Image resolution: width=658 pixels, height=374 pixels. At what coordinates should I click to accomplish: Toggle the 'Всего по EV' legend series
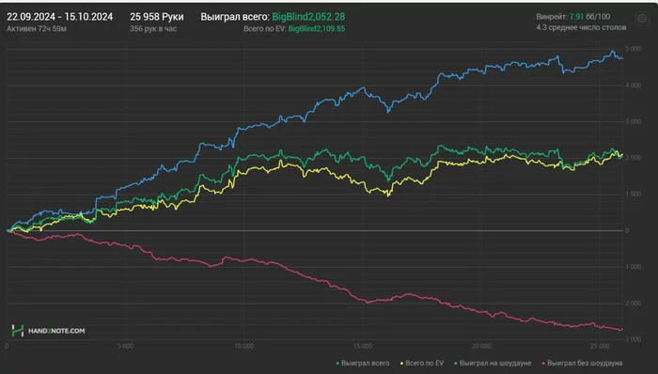tap(422, 363)
